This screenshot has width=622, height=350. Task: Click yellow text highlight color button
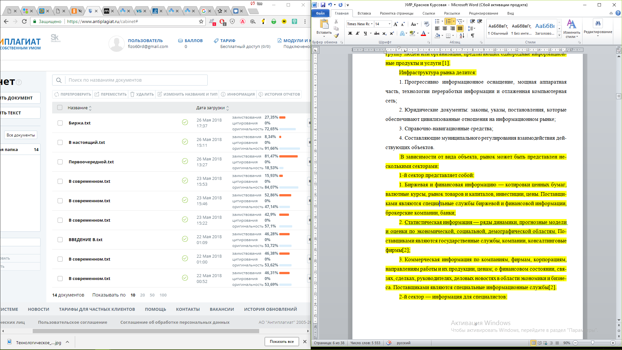point(412,33)
